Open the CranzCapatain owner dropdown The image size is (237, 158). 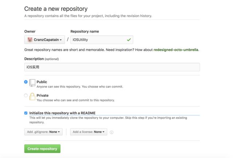(44, 40)
